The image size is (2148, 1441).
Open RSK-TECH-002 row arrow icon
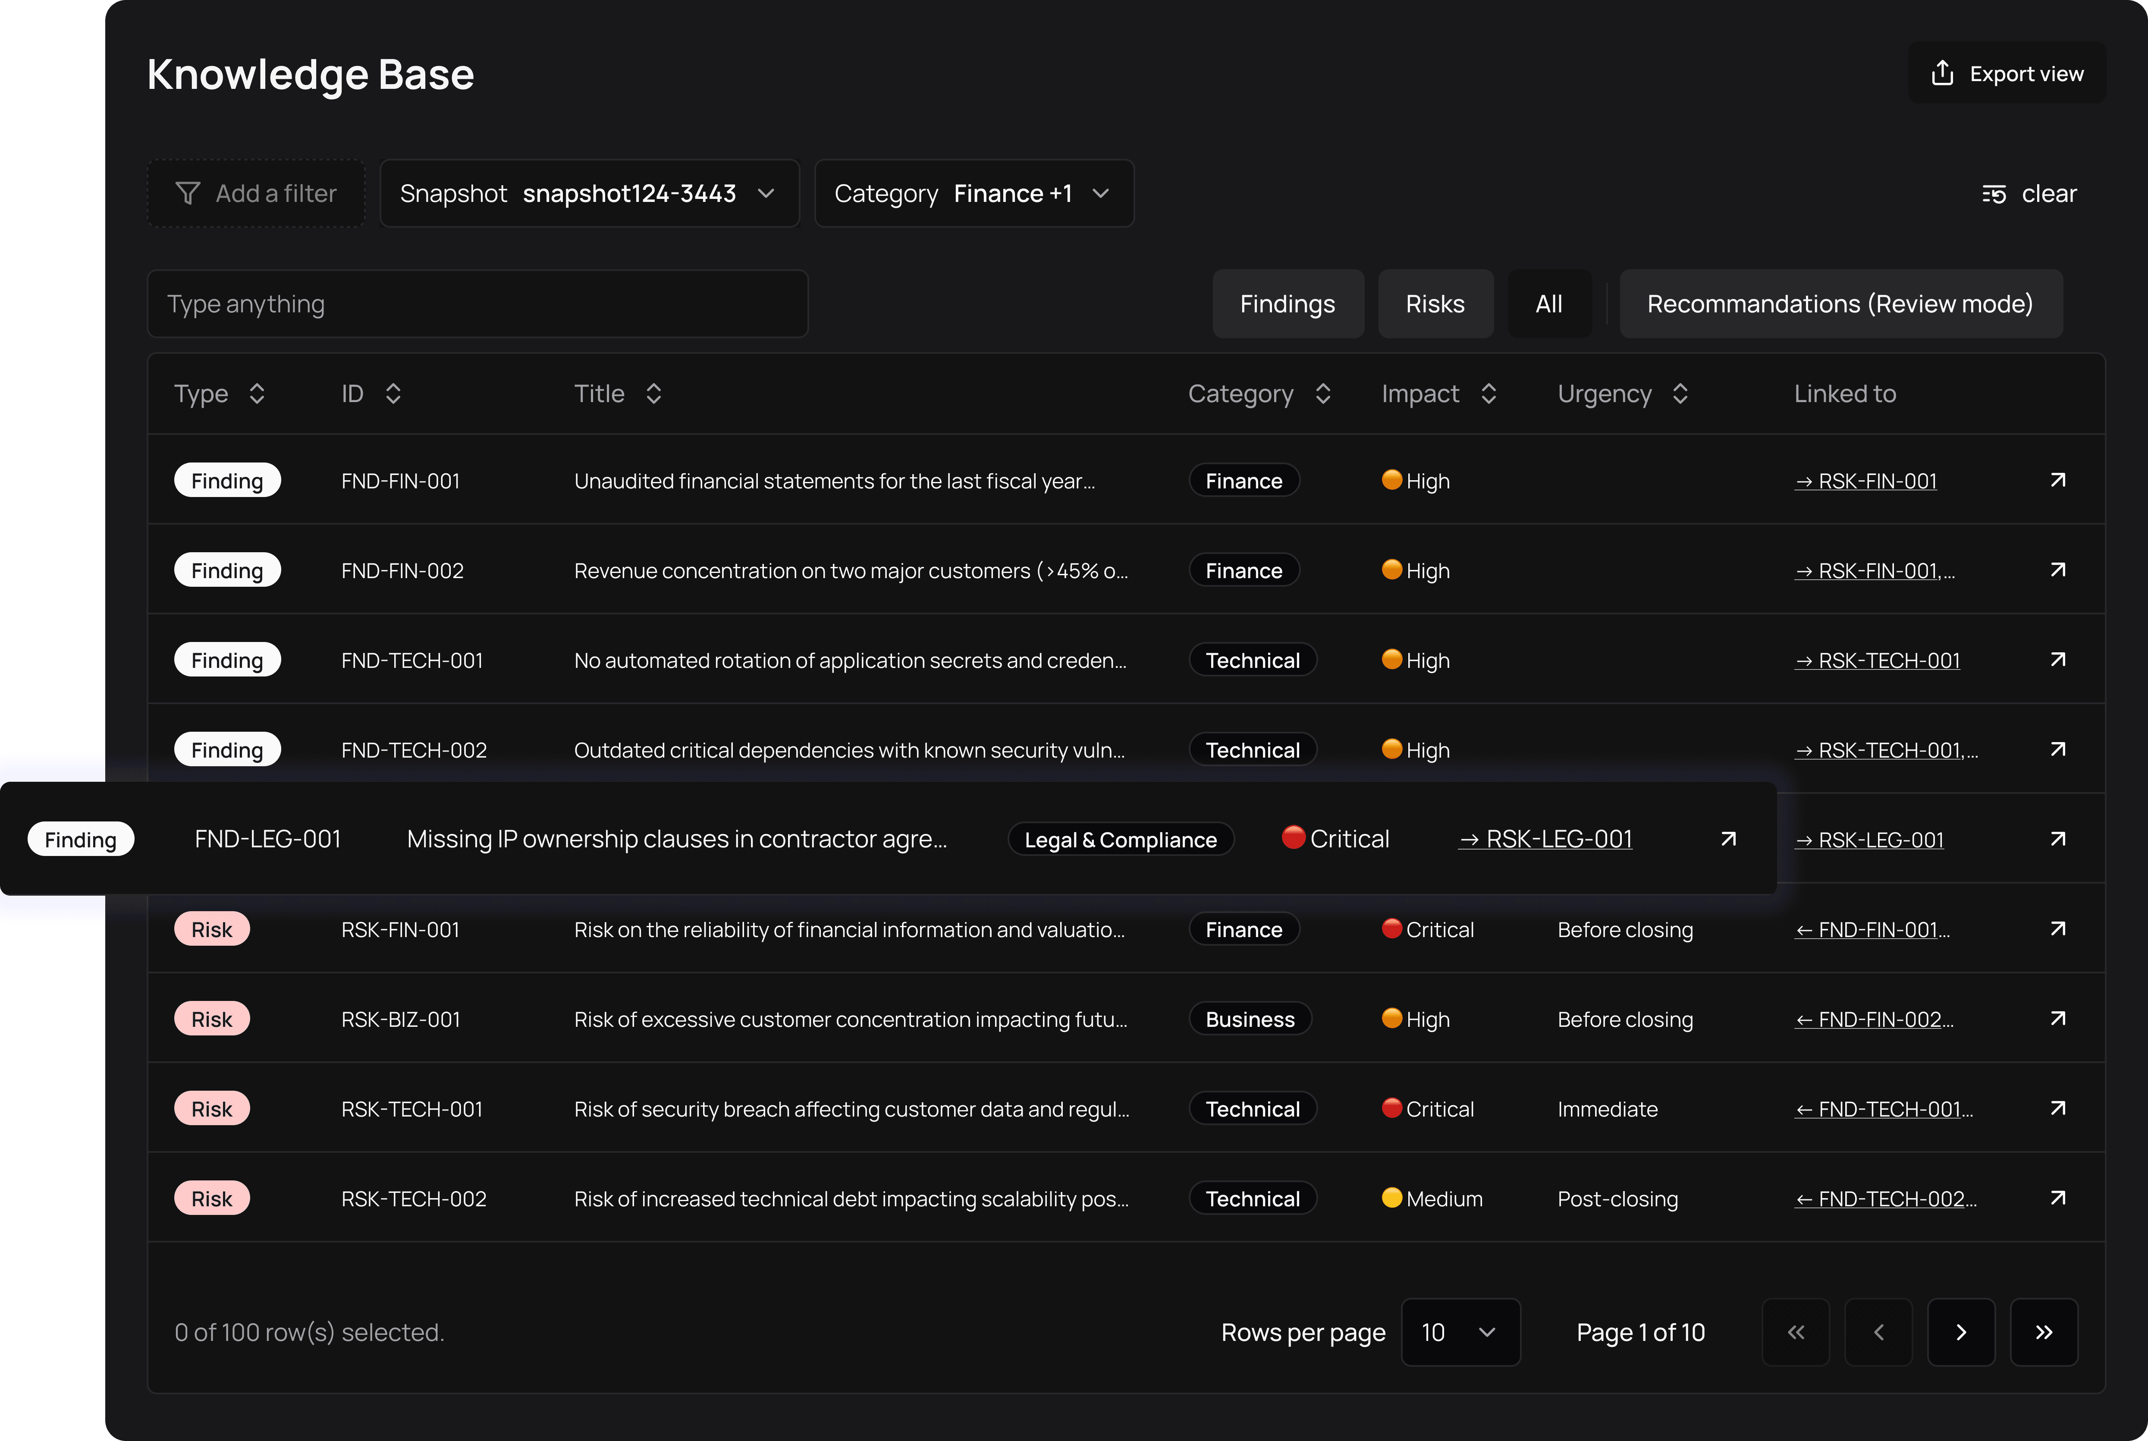pyautogui.click(x=2057, y=1199)
